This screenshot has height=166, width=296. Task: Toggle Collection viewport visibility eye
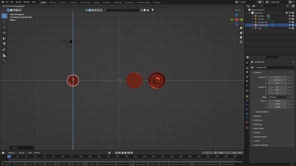tap(290, 13)
